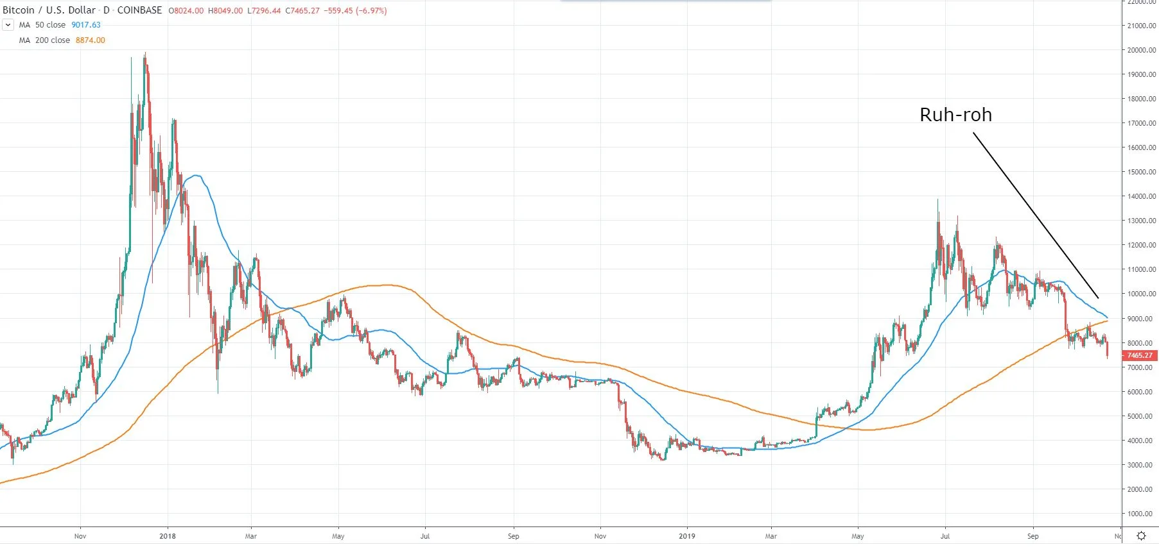1159x547 pixels.
Task: Click the 20000.00 label on price axis
Action: (1142, 50)
